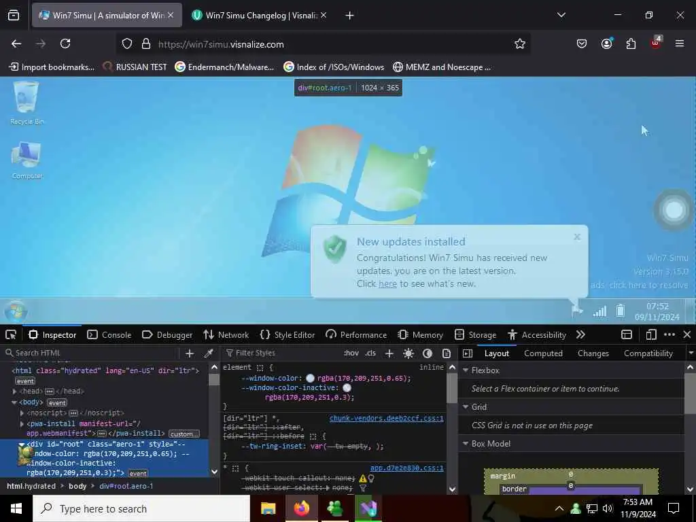Pick an element with the DevTools picker

point(11,334)
